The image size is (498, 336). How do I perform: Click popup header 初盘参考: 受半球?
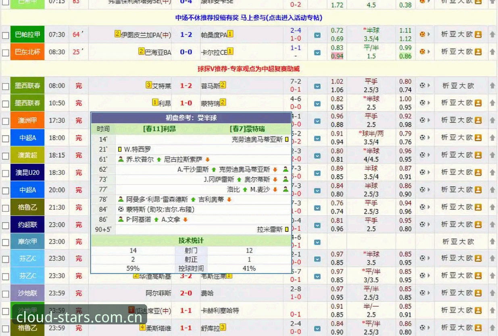[191, 117]
